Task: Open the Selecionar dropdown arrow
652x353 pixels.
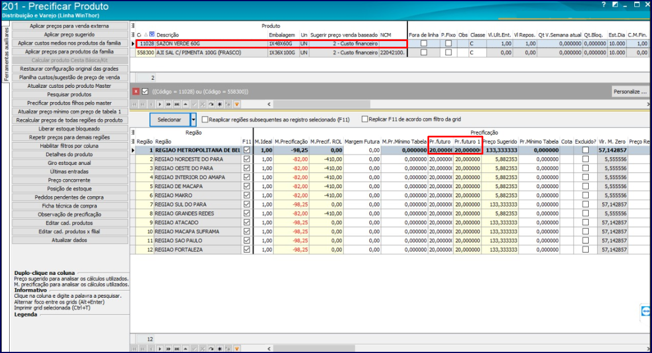Action: [x=193, y=120]
